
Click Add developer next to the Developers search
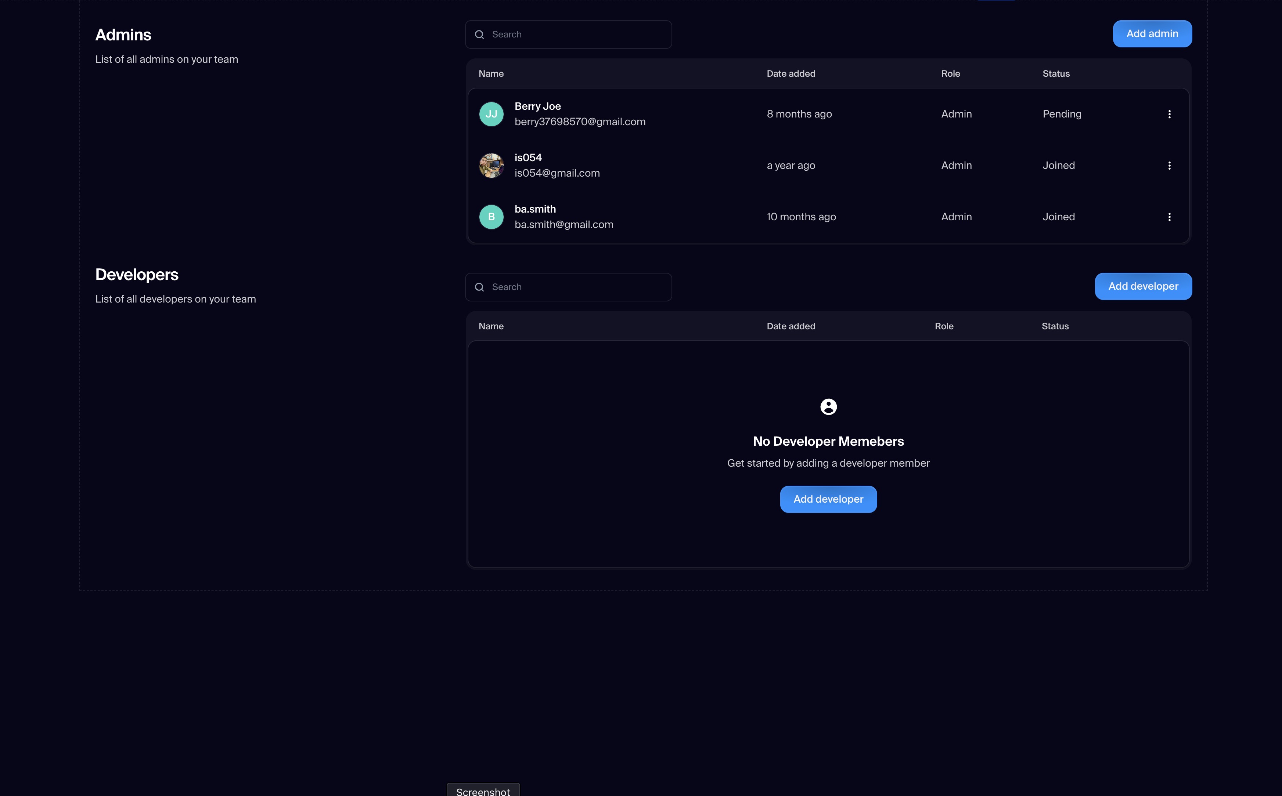pyautogui.click(x=1143, y=286)
